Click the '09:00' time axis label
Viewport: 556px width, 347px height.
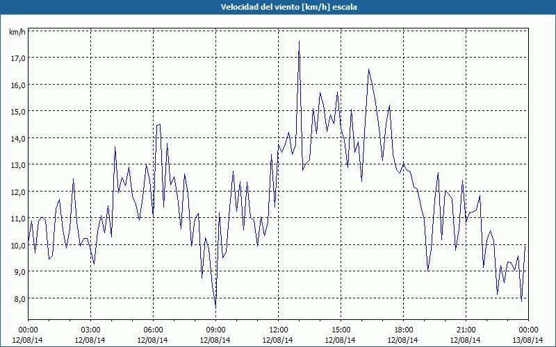pos(215,330)
